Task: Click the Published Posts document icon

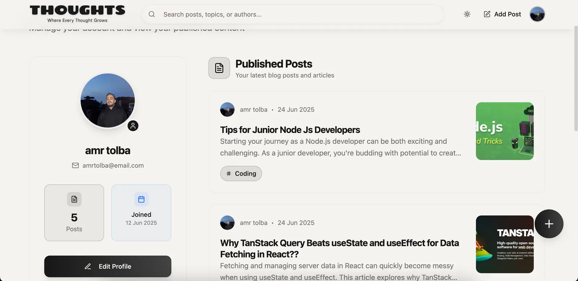Action: pos(219,68)
